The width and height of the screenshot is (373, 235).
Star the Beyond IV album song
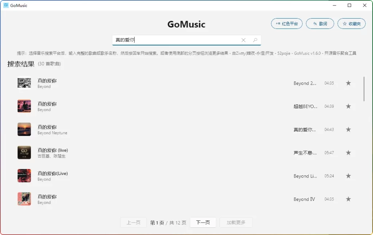click(x=348, y=199)
